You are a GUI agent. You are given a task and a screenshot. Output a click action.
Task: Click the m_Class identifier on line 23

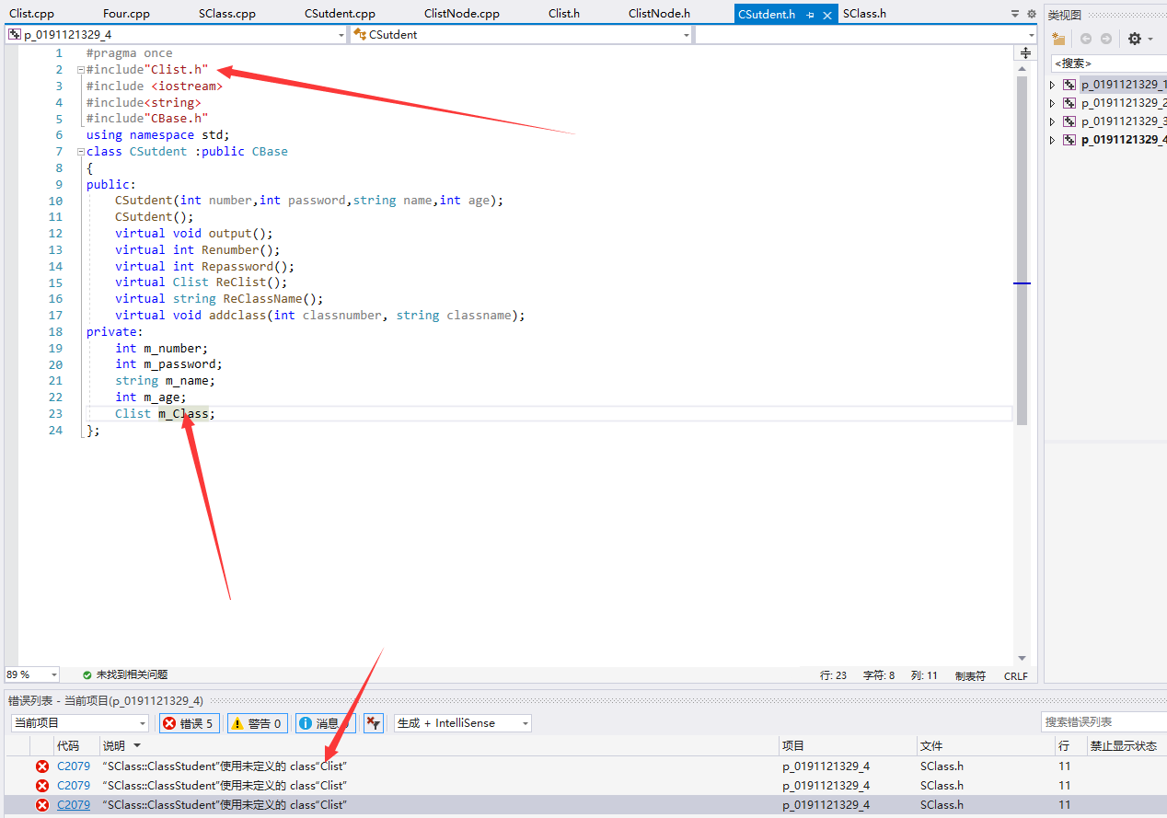click(x=183, y=414)
